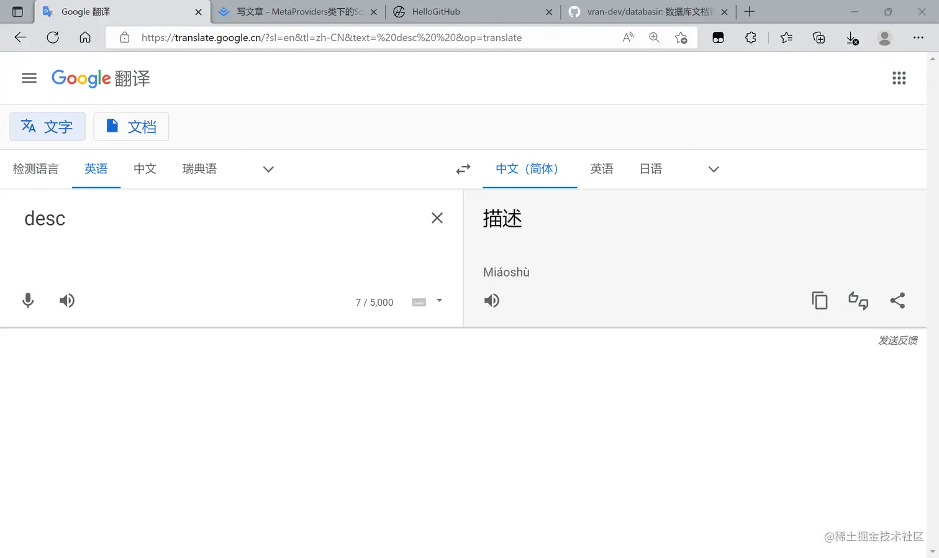Expand more source languages list
Image resolution: width=939 pixels, height=558 pixels.
[x=268, y=169]
